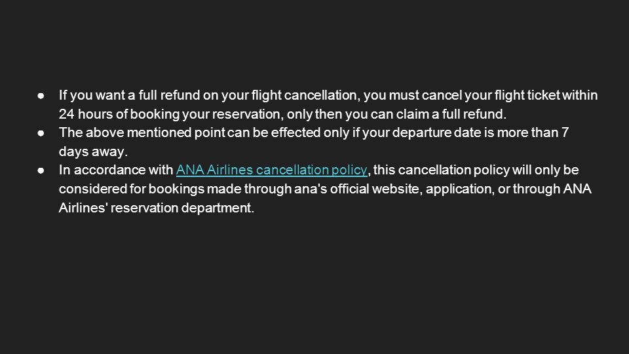Click the second bullet point marker
The height and width of the screenshot is (354, 629).
pos(41,133)
